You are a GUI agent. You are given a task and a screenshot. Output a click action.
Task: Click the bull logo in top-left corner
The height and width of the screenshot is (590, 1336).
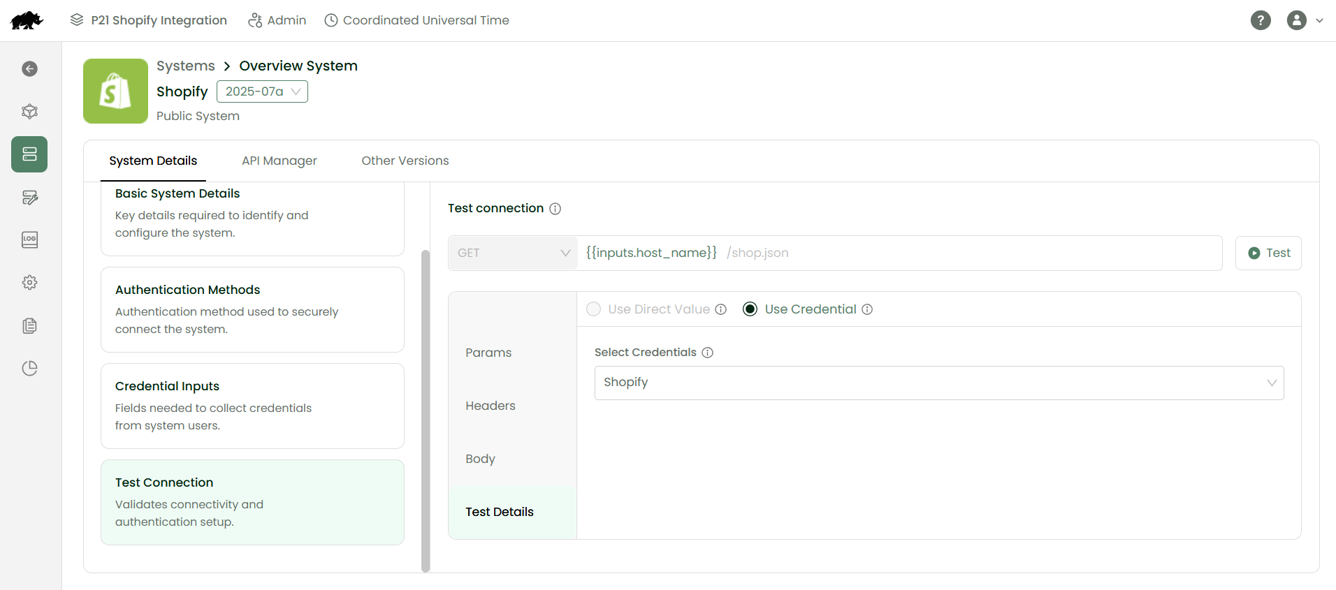tap(27, 20)
